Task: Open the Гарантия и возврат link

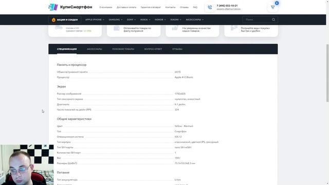Action: pyautogui.click(x=151, y=7)
